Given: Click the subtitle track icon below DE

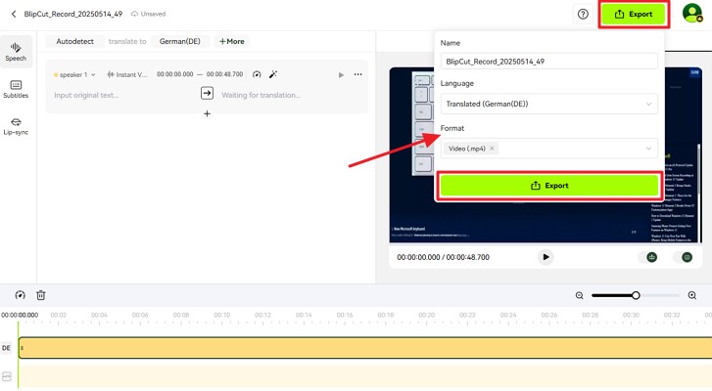Looking at the screenshot, I should click(6, 376).
